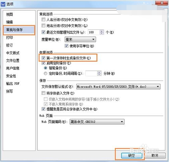
Task: Decrease recent documents count with down arrow
Action: (102, 33)
